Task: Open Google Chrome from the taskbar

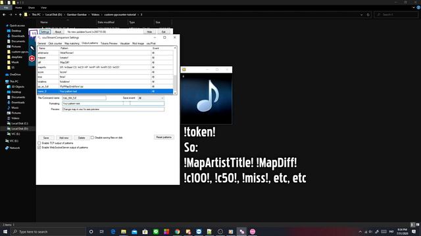Action: pos(177,231)
